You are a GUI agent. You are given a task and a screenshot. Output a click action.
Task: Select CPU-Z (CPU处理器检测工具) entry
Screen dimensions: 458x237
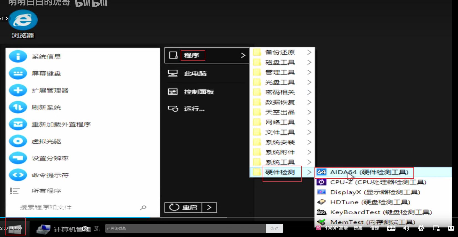point(384,182)
